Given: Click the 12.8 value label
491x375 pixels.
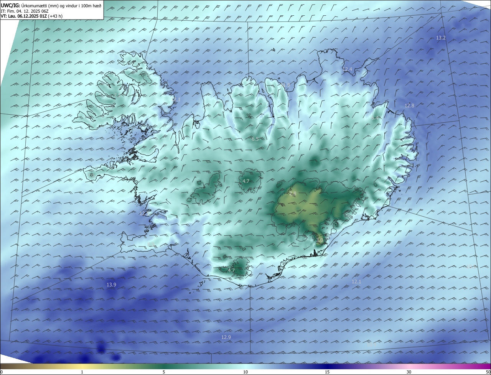Looking at the screenshot, I should coord(409,105).
